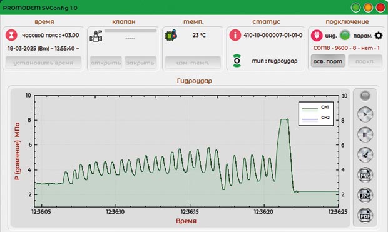Clear the chart with broom icon
Image resolution: width=388 pixels, height=232 pixels.
pos(365,155)
